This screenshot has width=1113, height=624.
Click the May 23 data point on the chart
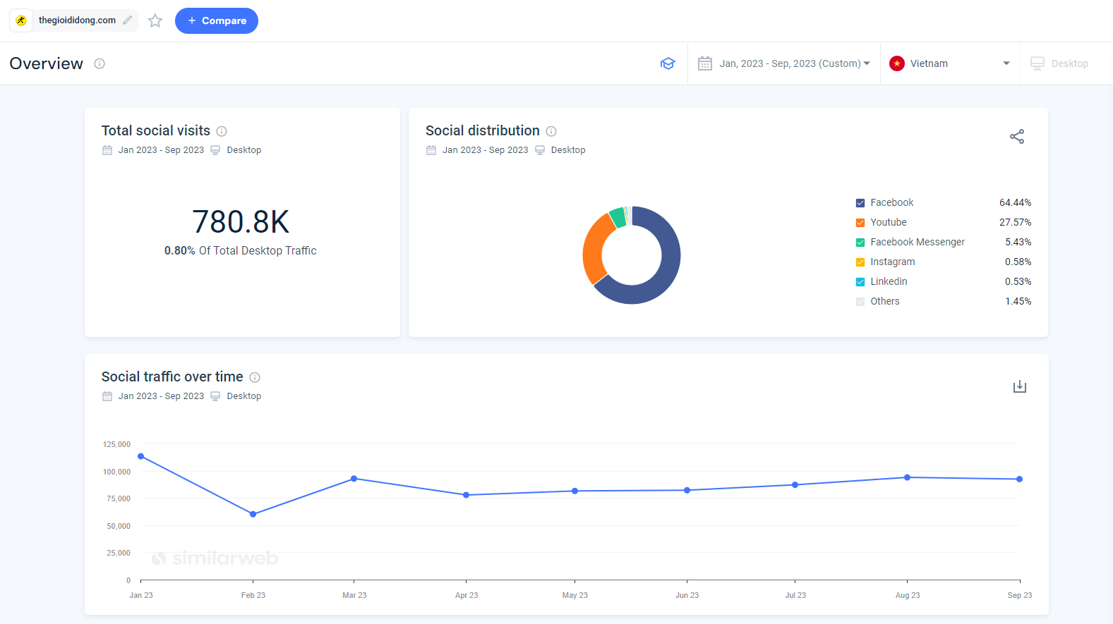575,491
